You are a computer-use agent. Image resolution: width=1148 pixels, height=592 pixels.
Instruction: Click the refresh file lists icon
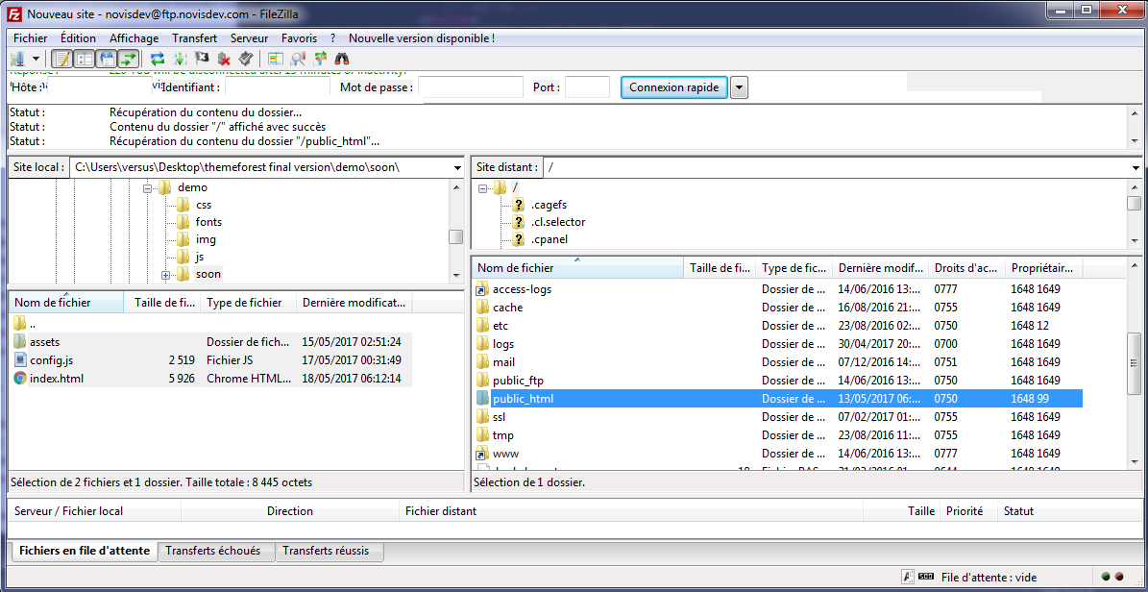pyautogui.click(x=158, y=60)
